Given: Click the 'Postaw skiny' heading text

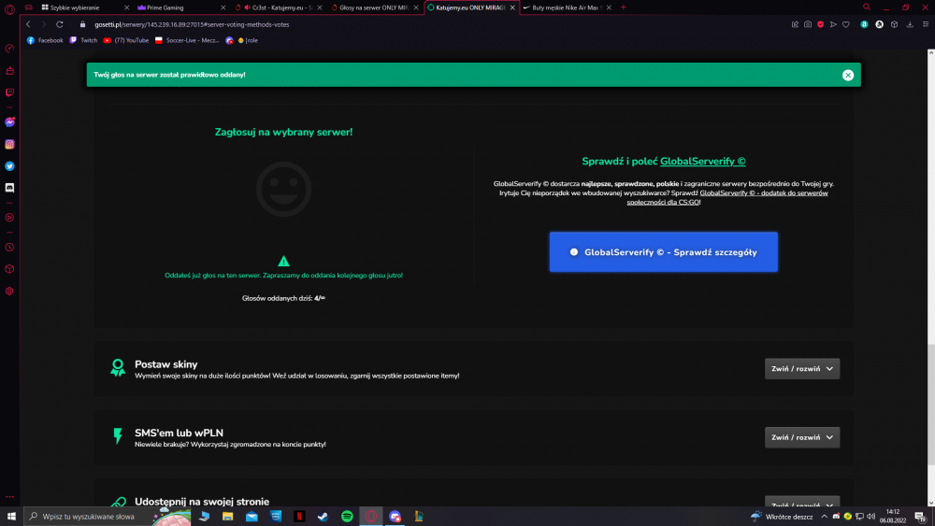Looking at the screenshot, I should (x=165, y=364).
